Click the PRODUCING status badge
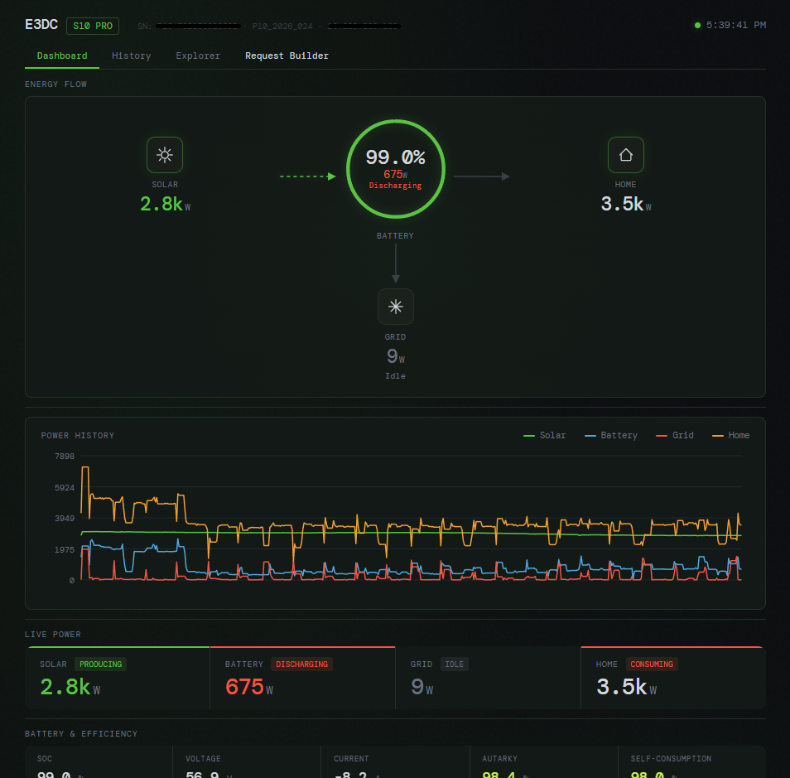Viewport: 790px width, 778px height. click(100, 664)
